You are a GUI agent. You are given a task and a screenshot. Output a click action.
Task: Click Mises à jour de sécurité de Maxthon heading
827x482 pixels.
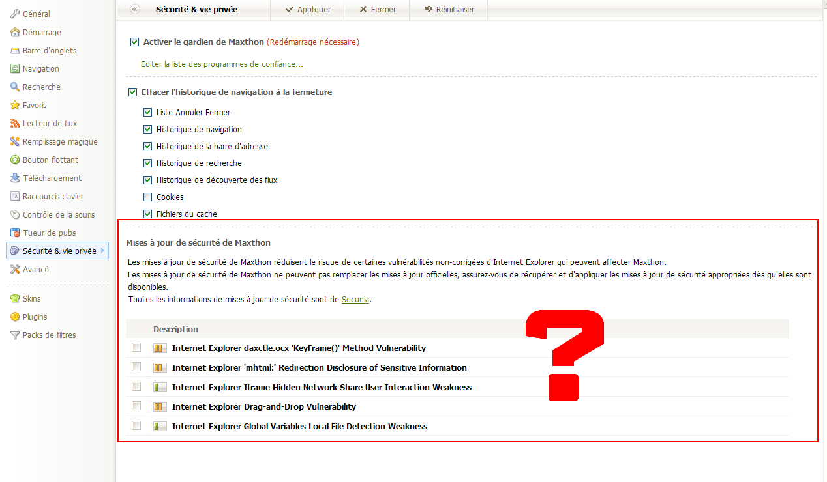198,243
